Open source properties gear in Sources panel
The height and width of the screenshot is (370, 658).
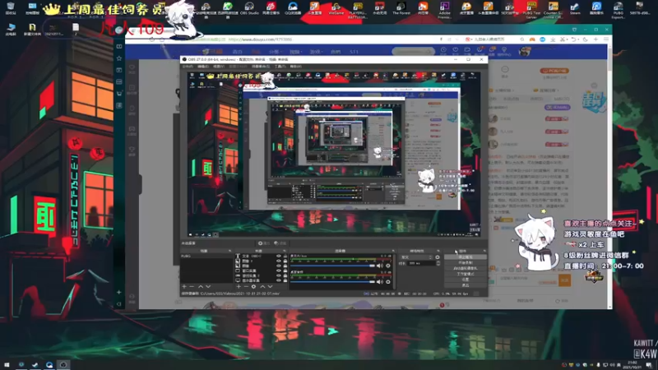(x=254, y=286)
